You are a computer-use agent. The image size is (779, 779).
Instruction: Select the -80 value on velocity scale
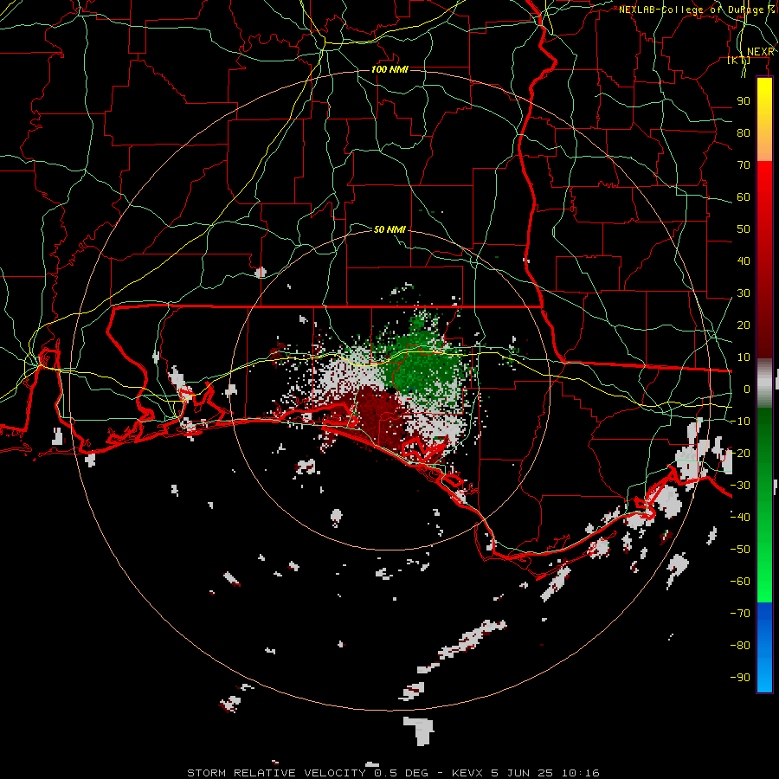[740, 646]
